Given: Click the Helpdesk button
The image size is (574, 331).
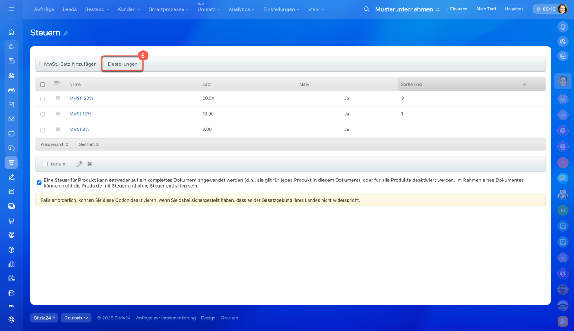Looking at the screenshot, I should point(514,9).
